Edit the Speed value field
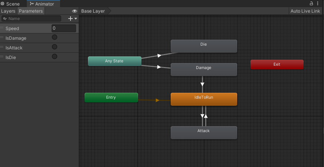The height and width of the screenshot is (167, 324). [x=63, y=28]
